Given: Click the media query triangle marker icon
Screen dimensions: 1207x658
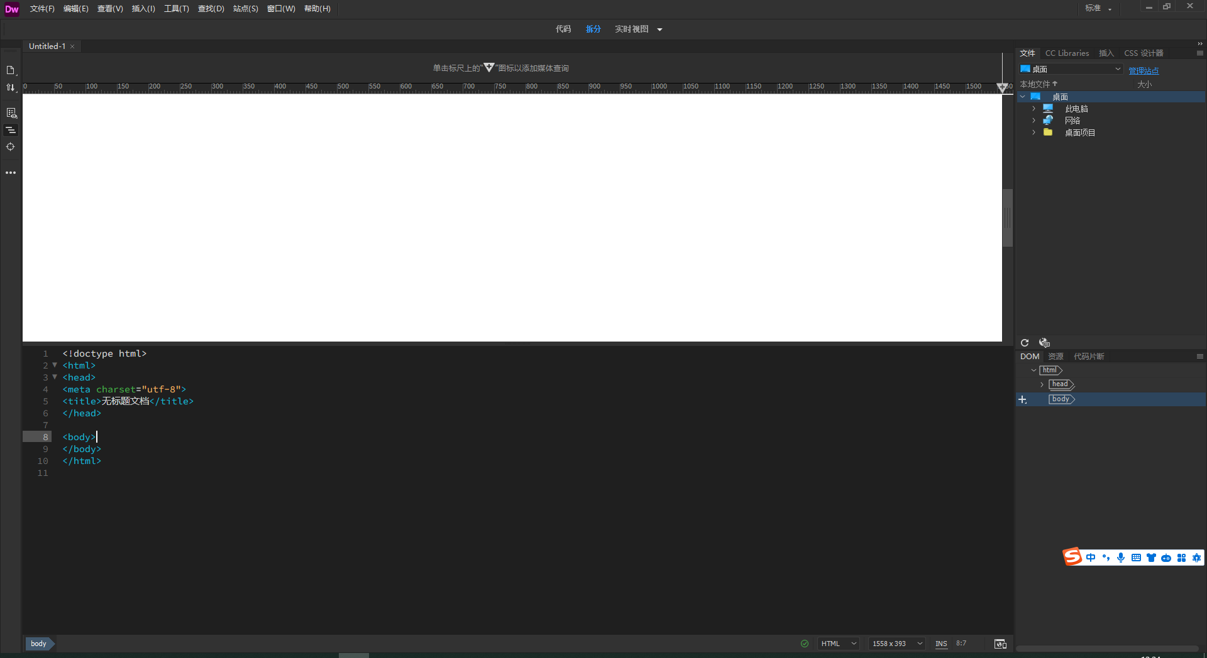Looking at the screenshot, I should pos(1002,87).
